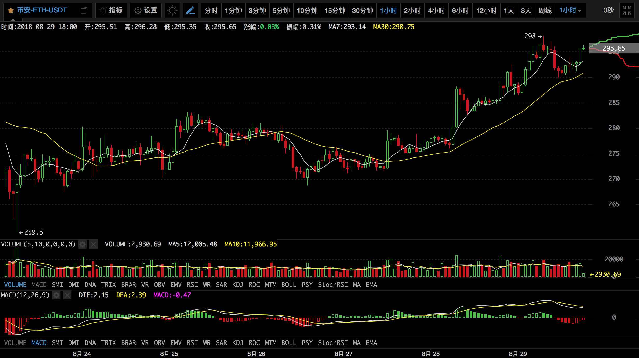Switch volume panel to MACD
This screenshot has width=639, height=358.
pos(39,285)
